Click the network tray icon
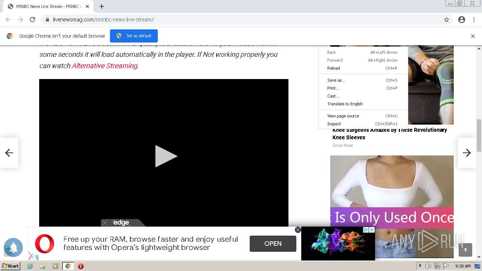 coord(437,266)
